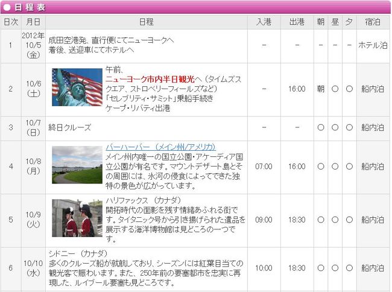Click the lunch circle mark on 10/9
Viewport: 392px width, 292px height.
pos(335,220)
